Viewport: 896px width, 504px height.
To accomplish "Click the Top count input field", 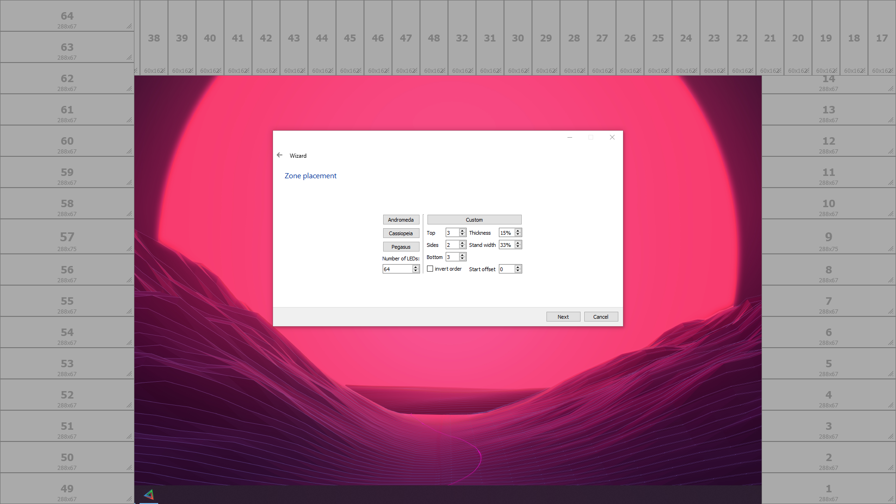I will [x=452, y=233].
